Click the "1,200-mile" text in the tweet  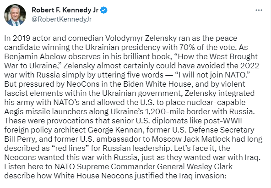164,111
